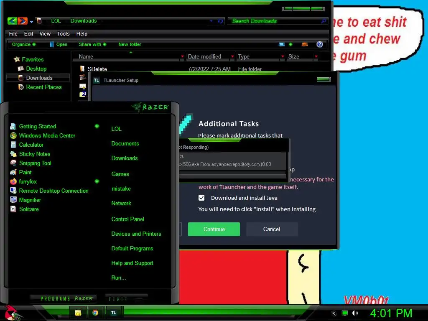The image size is (428, 321).
Task: Open Control Panel from the Start menu
Action: click(127, 219)
